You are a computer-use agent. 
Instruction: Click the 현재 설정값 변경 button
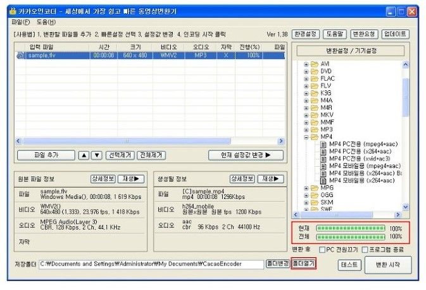tap(246, 155)
